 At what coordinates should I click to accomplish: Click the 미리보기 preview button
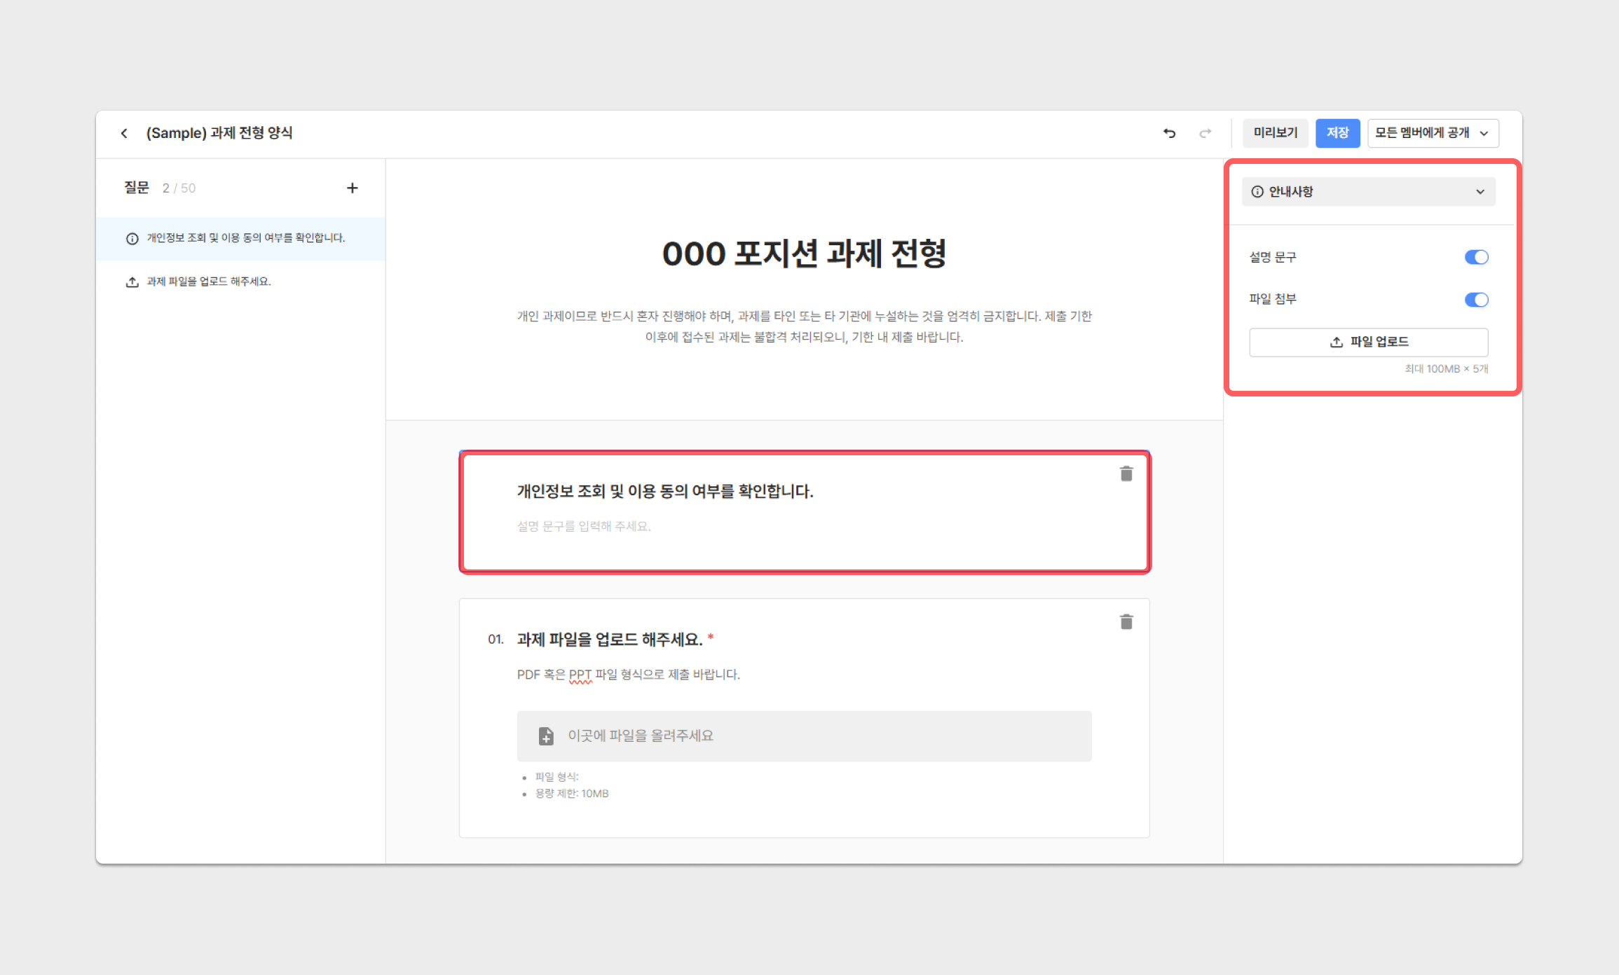[x=1275, y=133]
